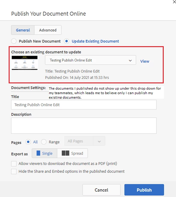The width and height of the screenshot is (176, 197).
Task: Click into the Title text field
Action: tap(84, 105)
